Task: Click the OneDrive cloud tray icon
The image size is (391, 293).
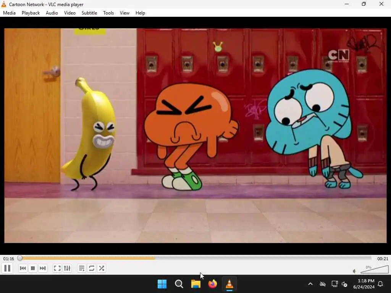Action: pyautogui.click(x=323, y=284)
